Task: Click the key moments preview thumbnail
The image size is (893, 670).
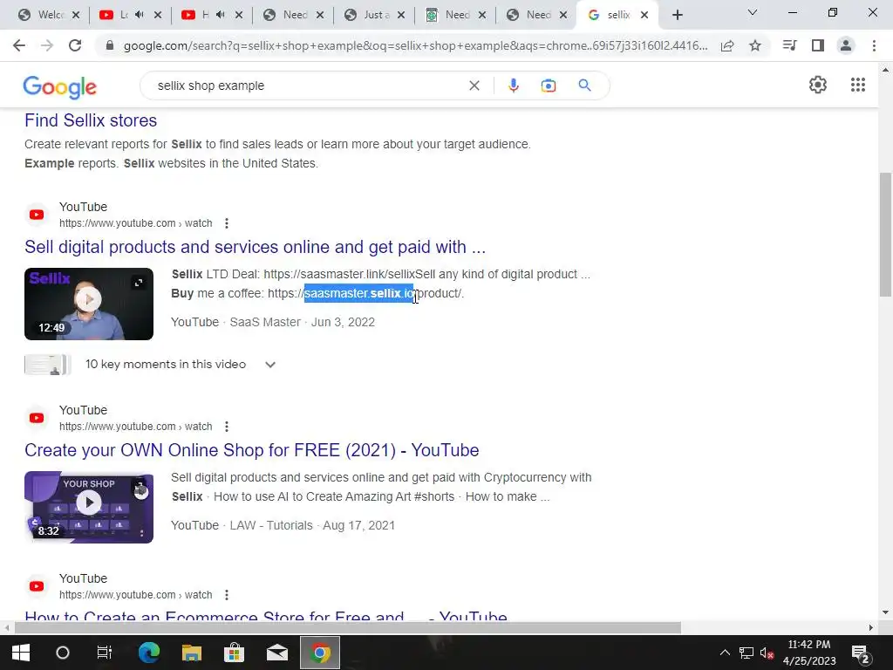Action: (x=47, y=365)
